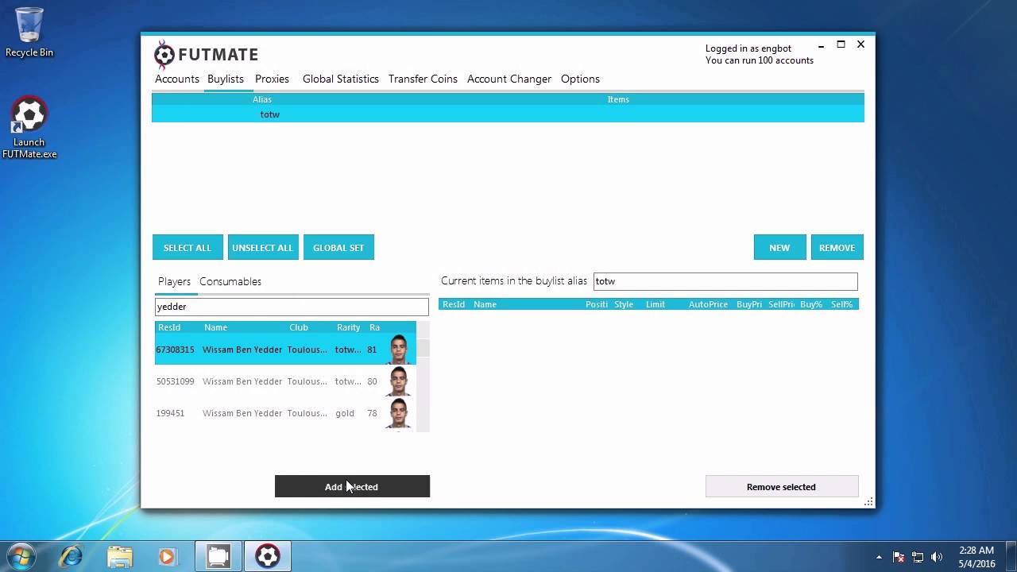Image resolution: width=1017 pixels, height=572 pixels.
Task: Click the player search field containing yedder
Action: 292,307
